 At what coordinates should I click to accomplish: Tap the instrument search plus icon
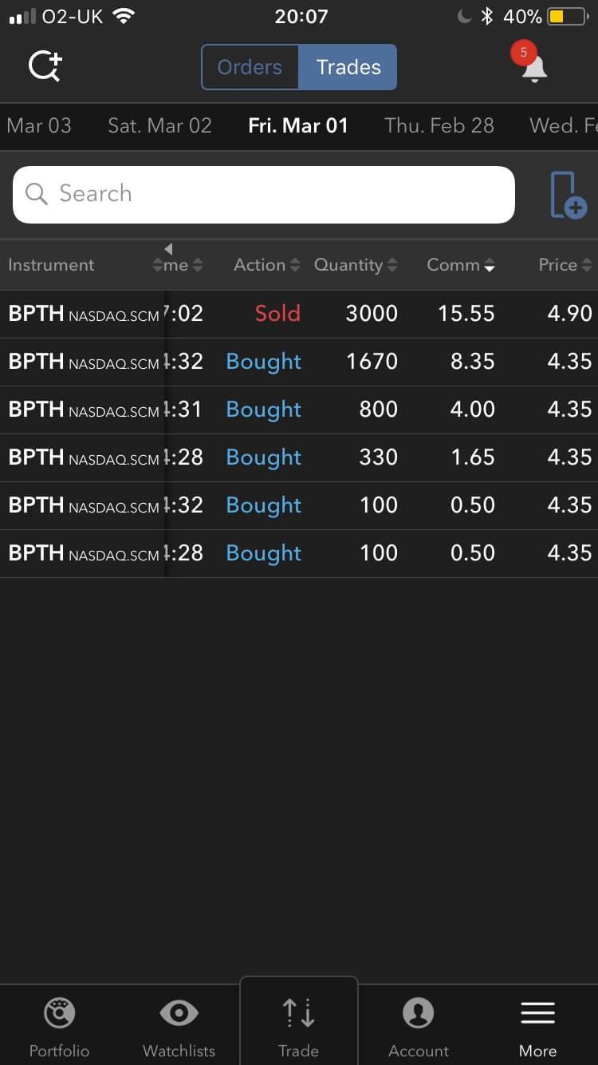[x=45, y=66]
